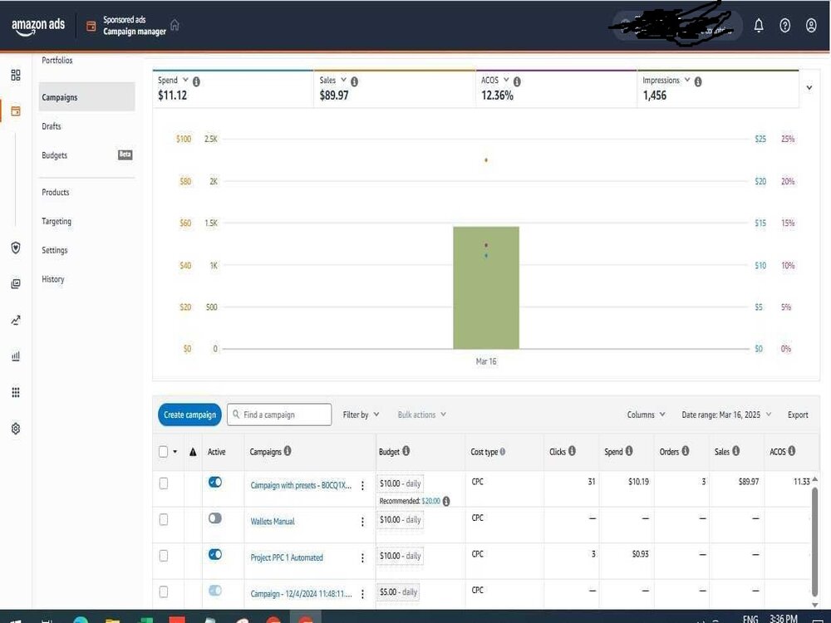Open the creative assets icon in left rail
The image size is (831, 623).
click(16, 284)
